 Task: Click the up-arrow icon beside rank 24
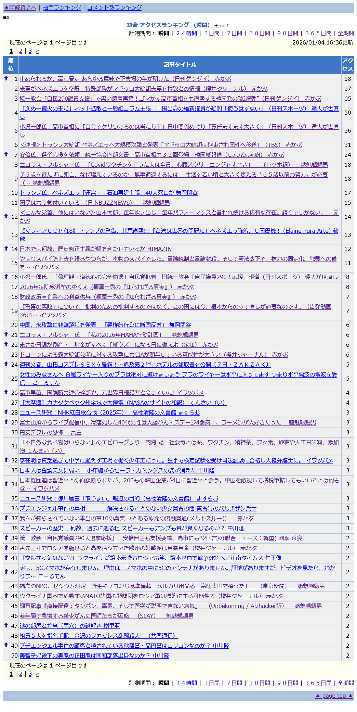point(6,364)
